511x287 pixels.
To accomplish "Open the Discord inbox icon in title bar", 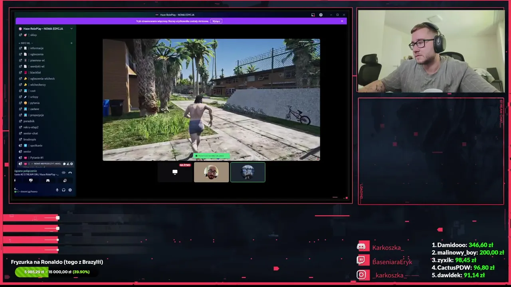I will [x=313, y=15].
